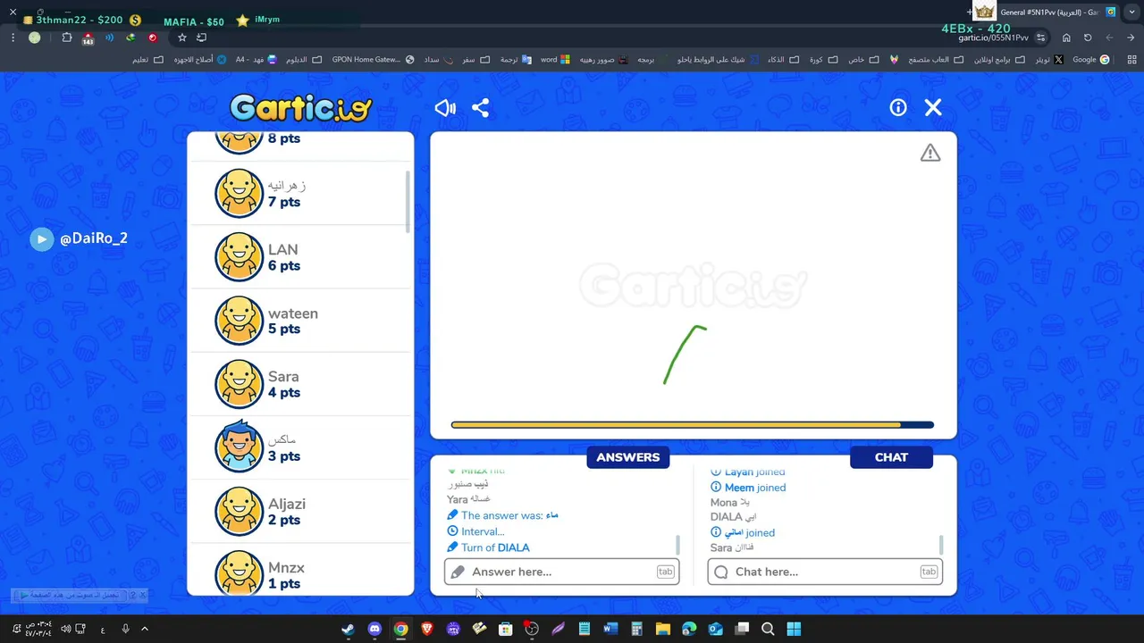Open the ترجمة bookmark
The image size is (1144, 643).
[515, 60]
